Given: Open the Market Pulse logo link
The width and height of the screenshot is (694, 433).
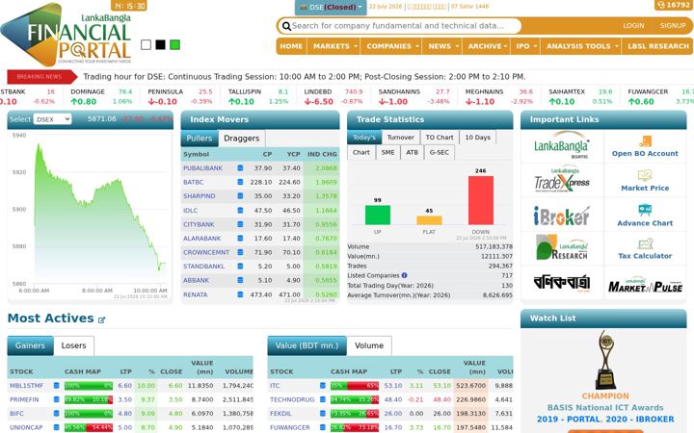Looking at the screenshot, I should (645, 286).
